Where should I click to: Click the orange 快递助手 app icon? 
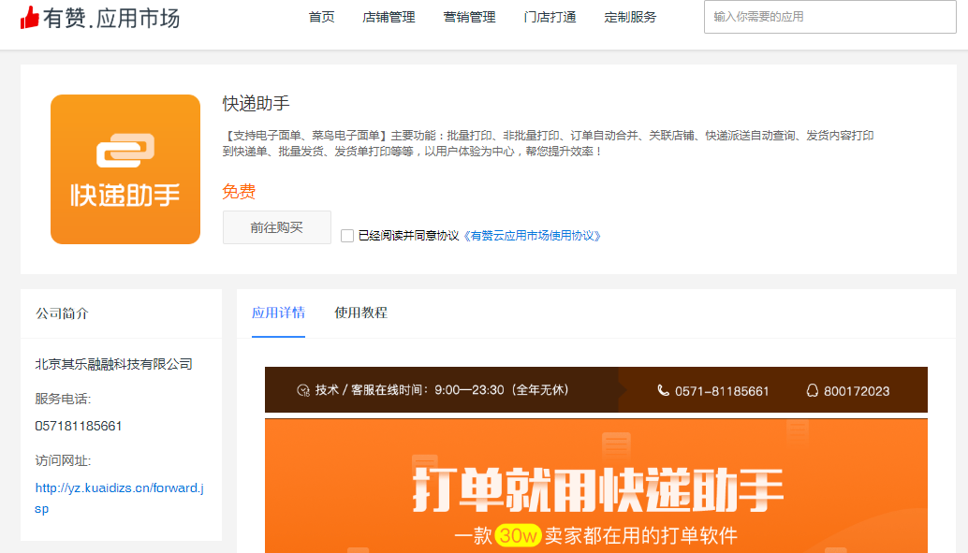coord(125,169)
